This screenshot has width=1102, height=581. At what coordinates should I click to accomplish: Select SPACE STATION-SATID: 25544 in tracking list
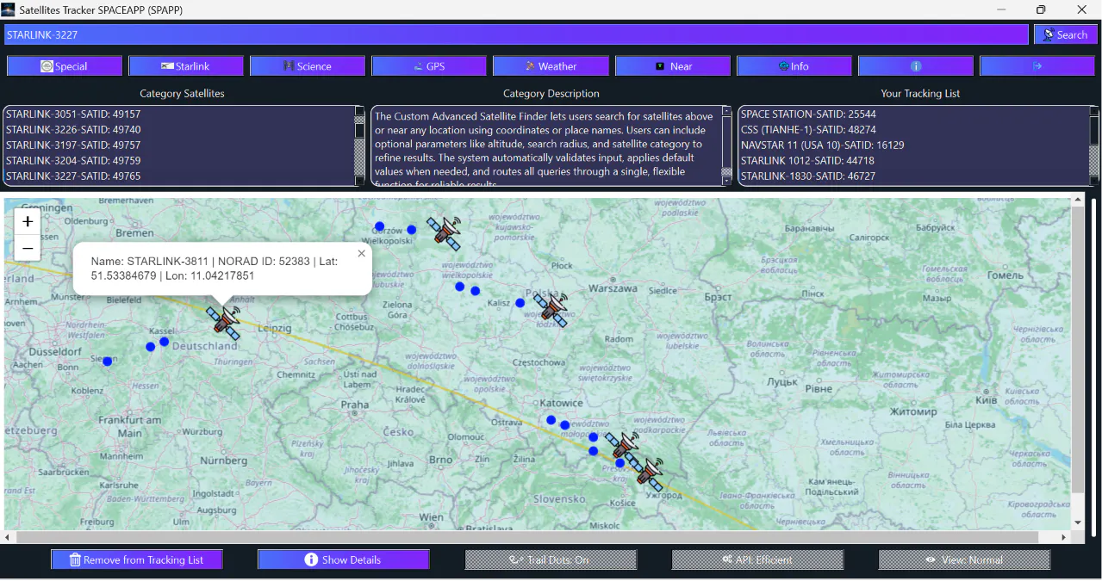click(913, 114)
